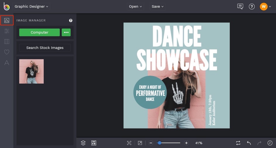Open the Customize sliders sidebar icon
Viewport: 276px width, 148px height.
coord(7,31)
